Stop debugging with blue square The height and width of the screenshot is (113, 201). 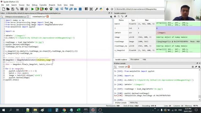pyautogui.click(x=80, y=9)
